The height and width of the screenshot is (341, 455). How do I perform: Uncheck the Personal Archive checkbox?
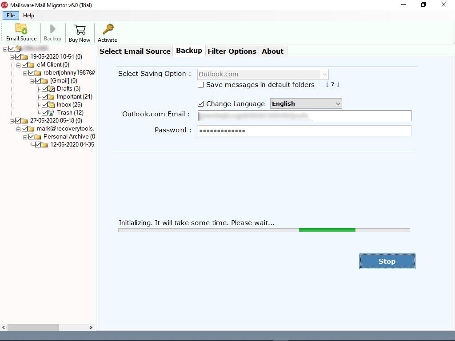point(32,136)
